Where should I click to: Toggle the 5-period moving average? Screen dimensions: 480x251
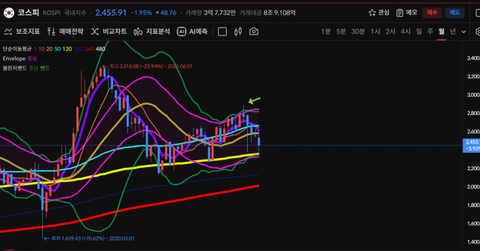[35, 48]
